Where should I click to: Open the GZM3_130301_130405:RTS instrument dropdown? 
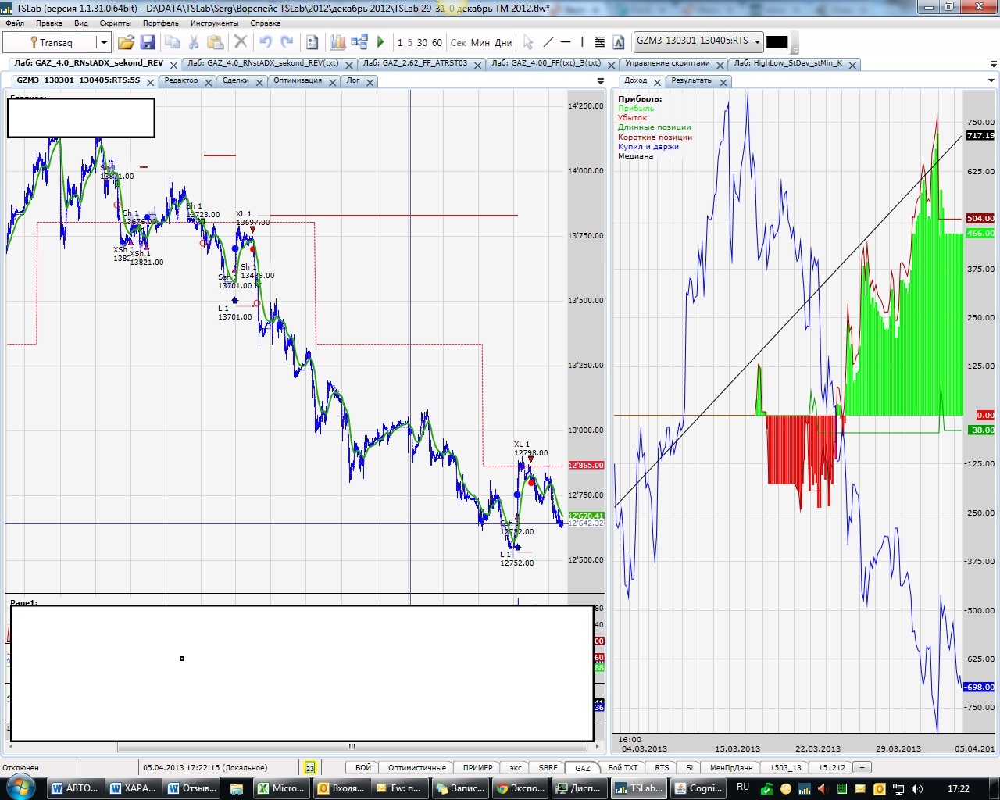[756, 41]
